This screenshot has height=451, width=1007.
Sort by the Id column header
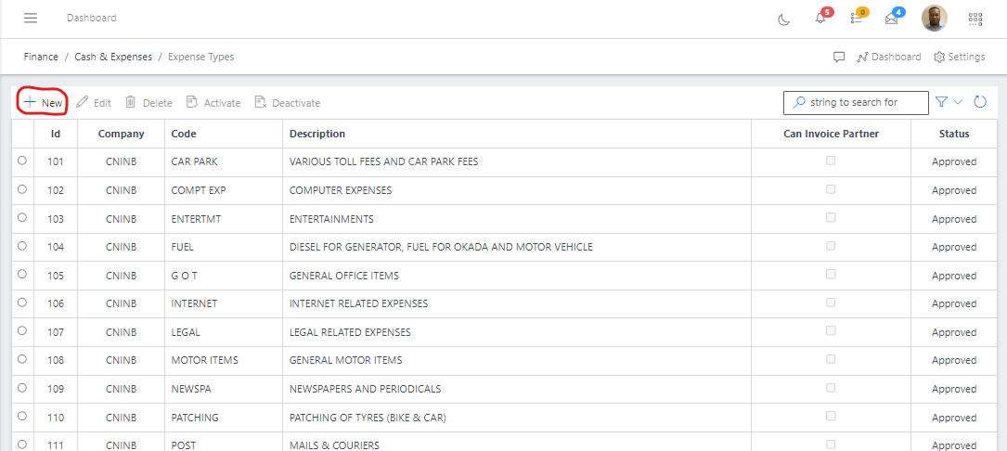point(56,134)
